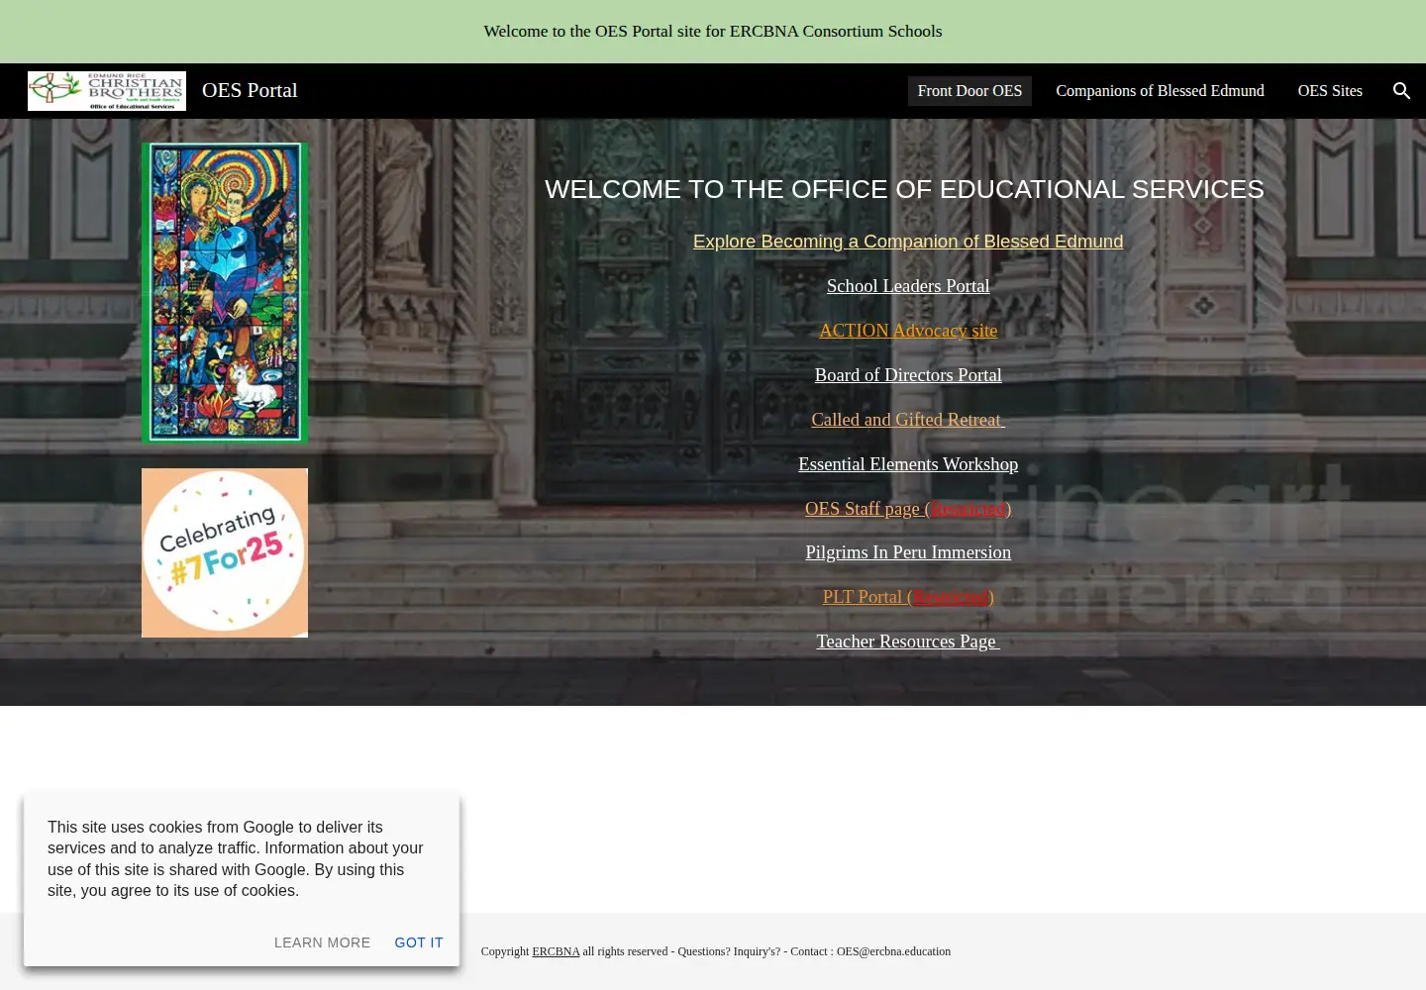Select the Front Door OES tab
This screenshot has width=1426, height=990.
[969, 91]
